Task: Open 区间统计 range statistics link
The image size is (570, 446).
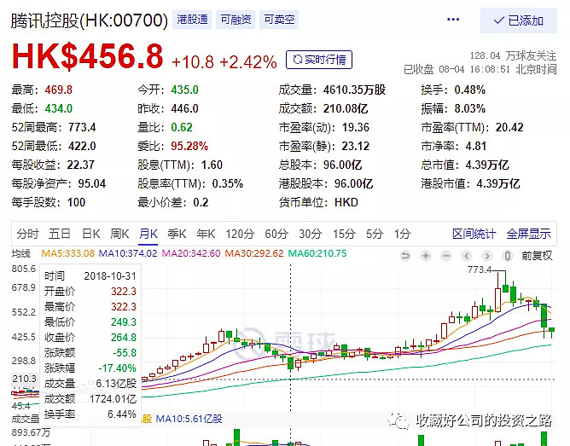Action: [x=474, y=234]
